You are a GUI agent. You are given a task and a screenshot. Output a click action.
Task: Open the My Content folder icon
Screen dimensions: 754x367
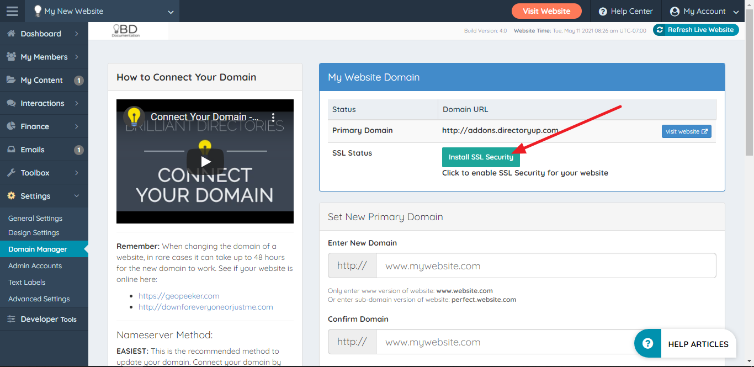point(13,80)
